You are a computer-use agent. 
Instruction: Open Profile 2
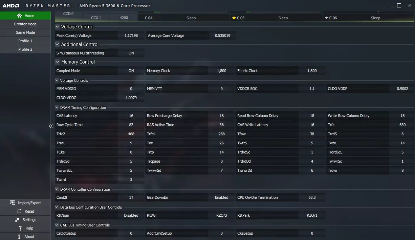coord(25,49)
